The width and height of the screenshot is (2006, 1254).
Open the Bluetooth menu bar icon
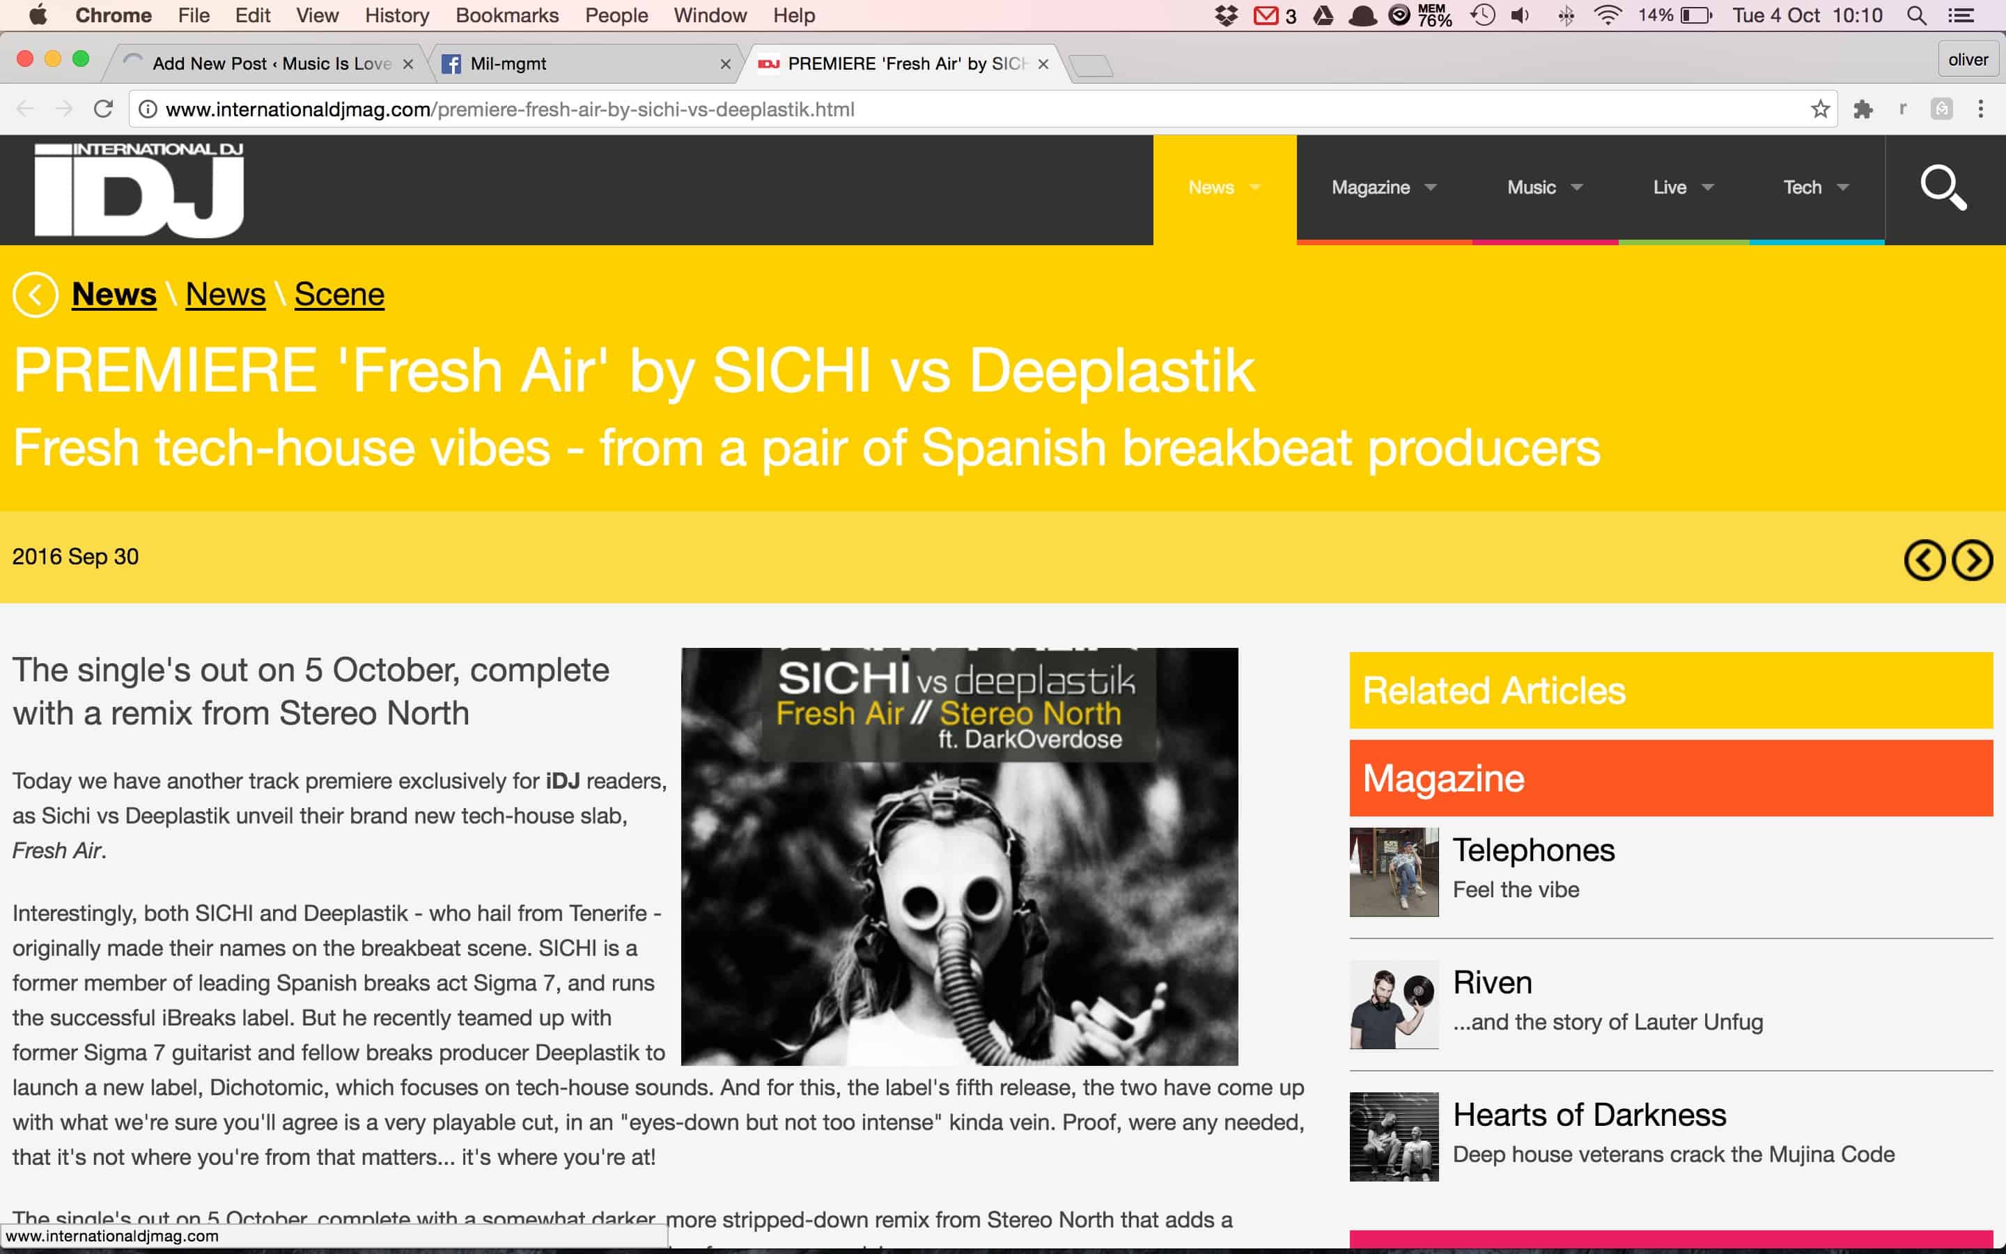point(1565,16)
